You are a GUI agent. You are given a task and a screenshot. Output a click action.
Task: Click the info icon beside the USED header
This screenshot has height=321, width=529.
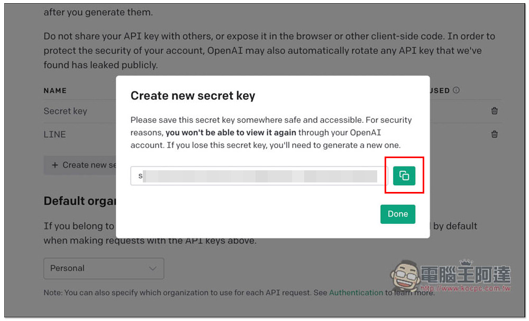tap(457, 90)
